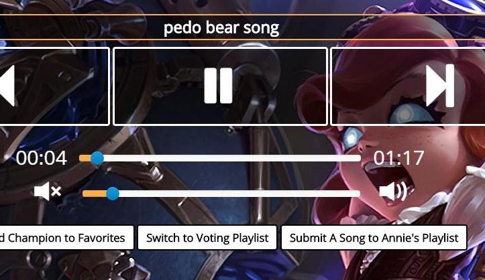Click the 01:17 total duration label
The height and width of the screenshot is (280, 485).
(398, 158)
